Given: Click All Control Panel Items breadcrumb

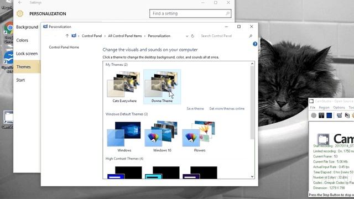Looking at the screenshot, I should 125,36.
